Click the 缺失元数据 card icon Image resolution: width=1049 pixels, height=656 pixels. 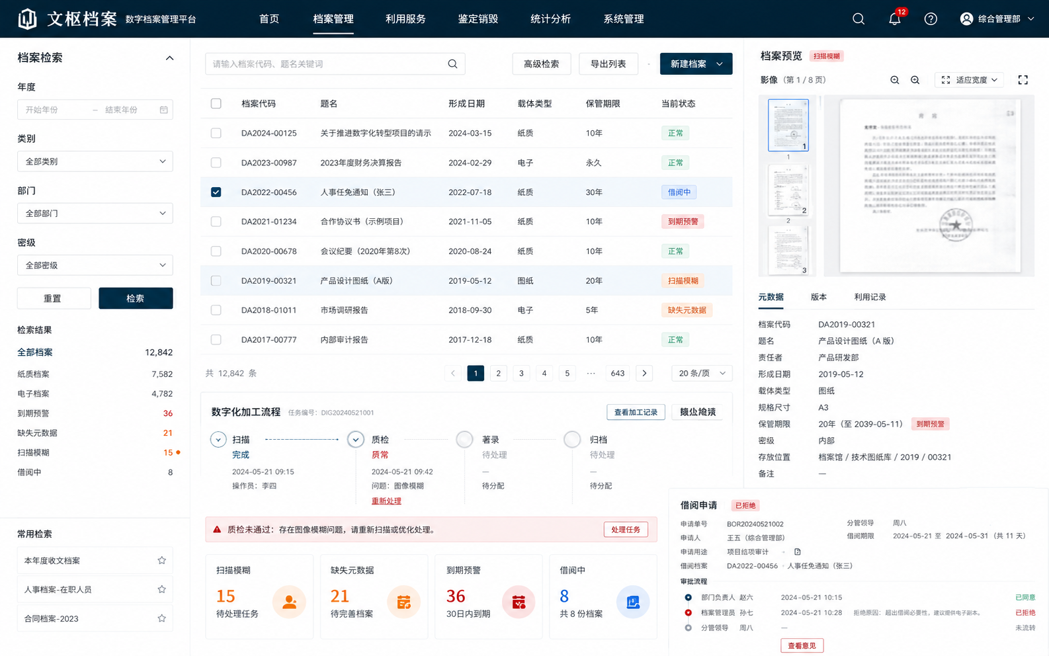click(x=403, y=602)
